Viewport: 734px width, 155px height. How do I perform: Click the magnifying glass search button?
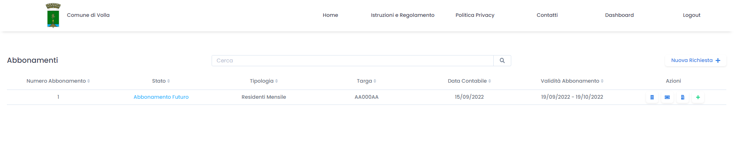point(502,60)
